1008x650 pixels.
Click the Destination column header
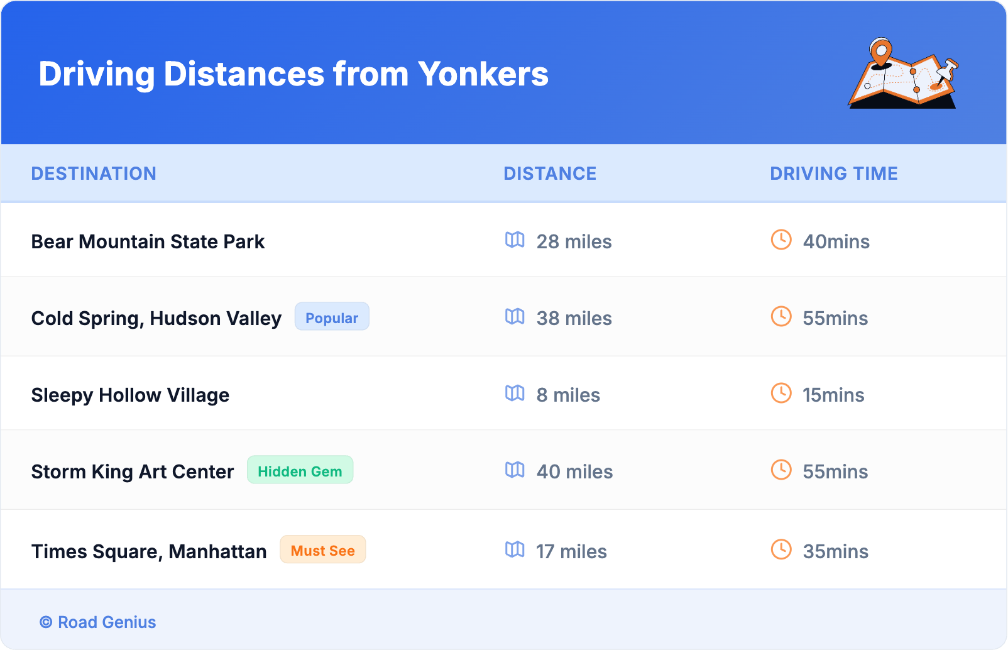tap(94, 174)
